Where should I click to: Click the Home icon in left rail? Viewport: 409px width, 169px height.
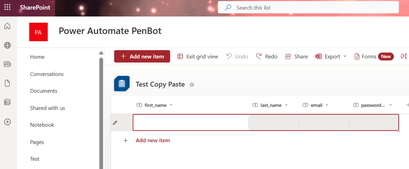point(7,26)
